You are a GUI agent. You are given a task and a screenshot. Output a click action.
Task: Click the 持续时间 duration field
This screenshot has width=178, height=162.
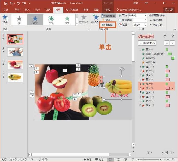point(139,20)
